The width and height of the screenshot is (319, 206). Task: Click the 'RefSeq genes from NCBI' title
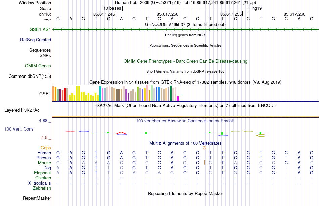click(185, 35)
